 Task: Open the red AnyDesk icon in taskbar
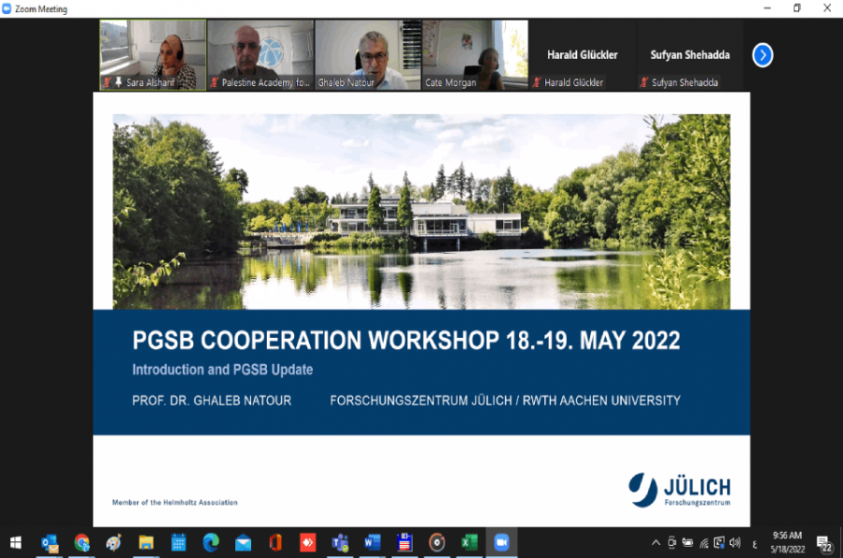[x=307, y=543]
